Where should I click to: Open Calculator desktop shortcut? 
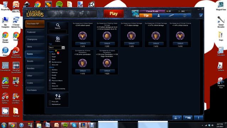pos(221,51)
